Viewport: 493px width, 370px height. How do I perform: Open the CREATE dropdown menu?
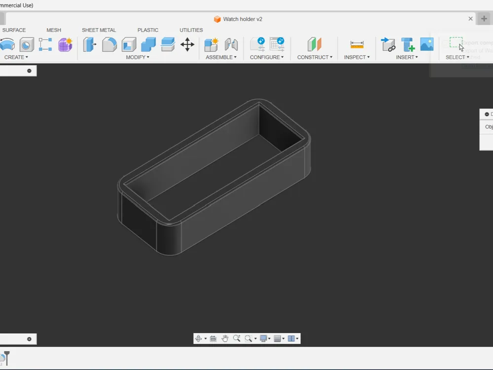16,57
